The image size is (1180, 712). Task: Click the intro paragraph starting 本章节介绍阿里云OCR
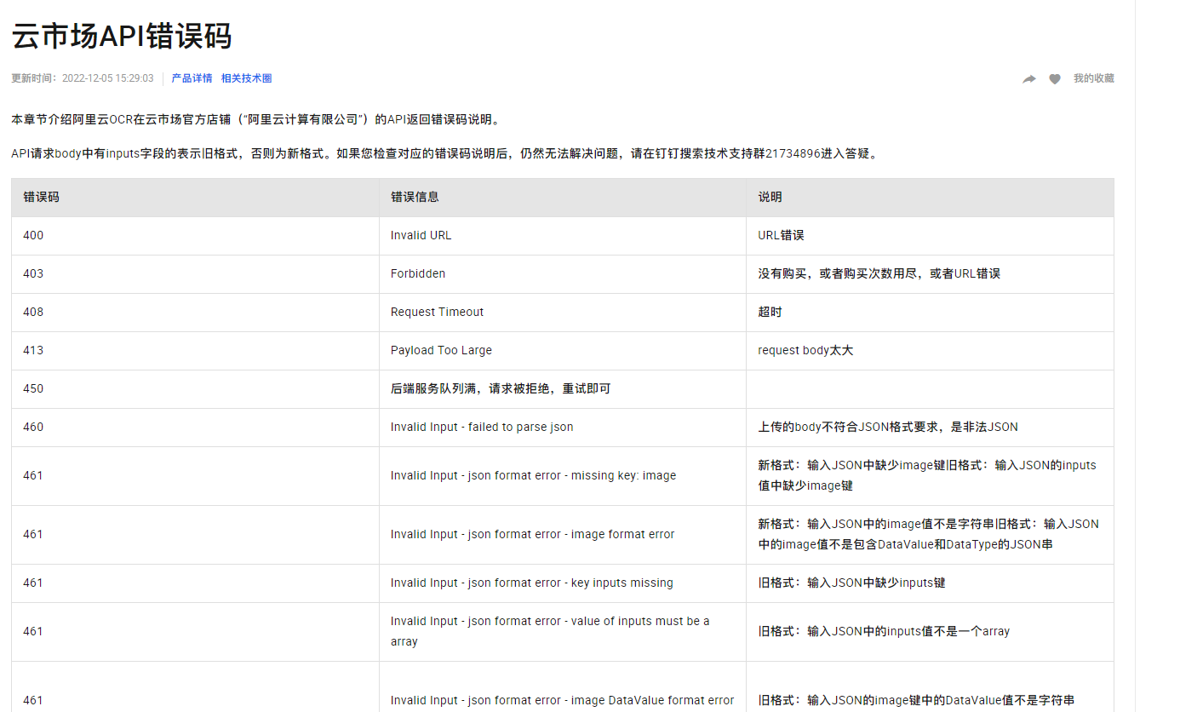tap(256, 119)
